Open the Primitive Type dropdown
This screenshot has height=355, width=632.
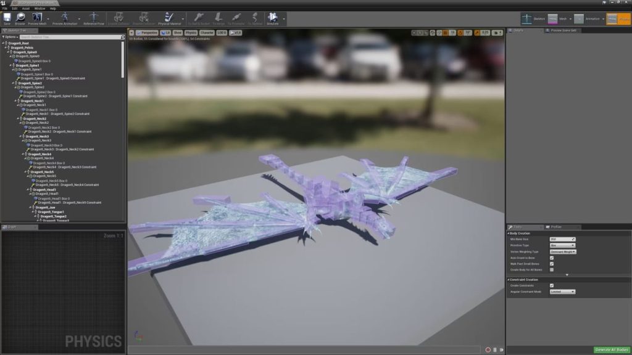pos(562,245)
